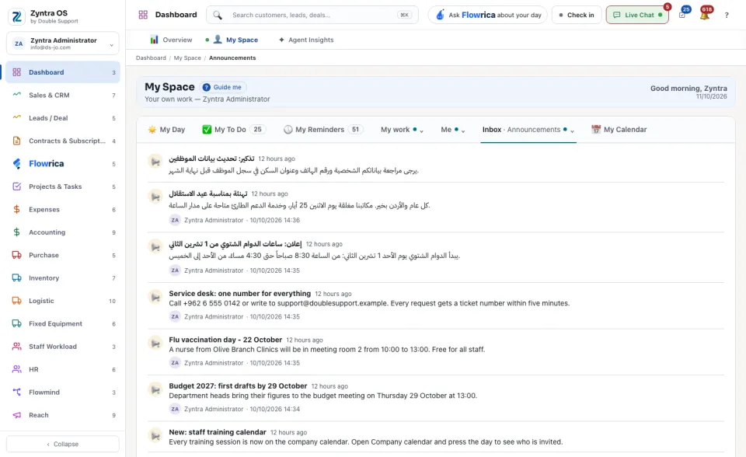Select Logistic in the sidebar

63,301
